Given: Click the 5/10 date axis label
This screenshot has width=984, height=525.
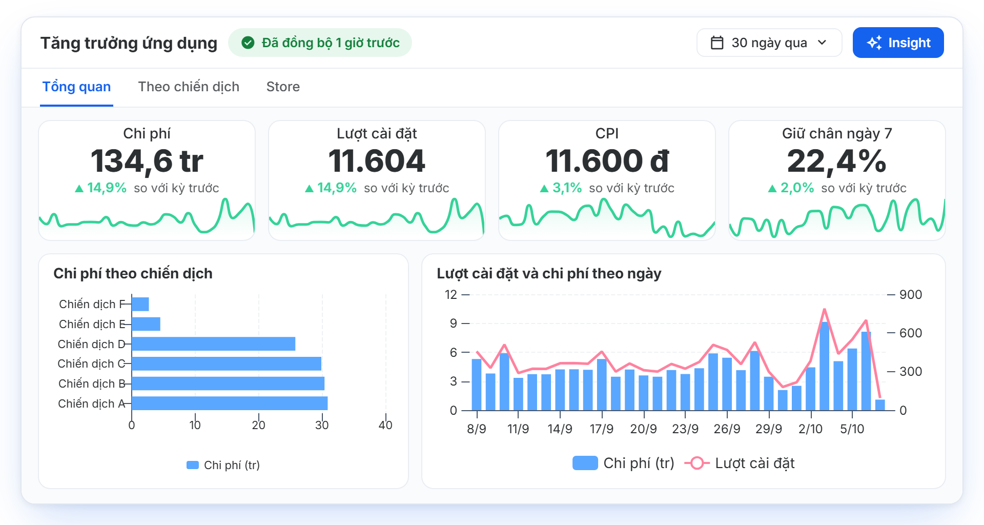Looking at the screenshot, I should click(852, 429).
